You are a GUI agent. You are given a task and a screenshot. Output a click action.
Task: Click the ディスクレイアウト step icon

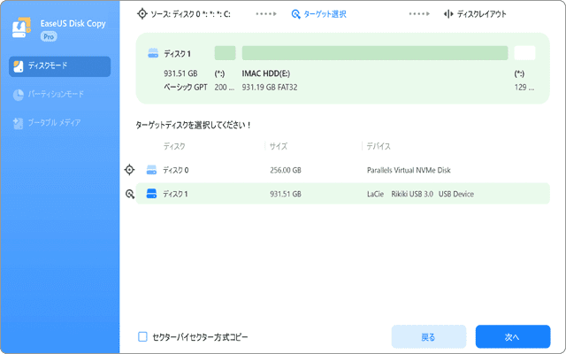click(x=448, y=14)
